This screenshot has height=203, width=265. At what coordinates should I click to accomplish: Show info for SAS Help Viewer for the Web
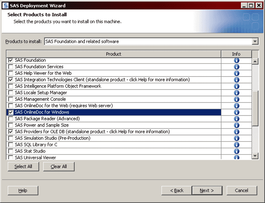point(236,73)
